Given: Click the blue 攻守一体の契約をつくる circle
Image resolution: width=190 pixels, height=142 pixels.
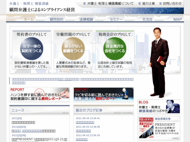Looking at the screenshot, I should pos(32,48).
